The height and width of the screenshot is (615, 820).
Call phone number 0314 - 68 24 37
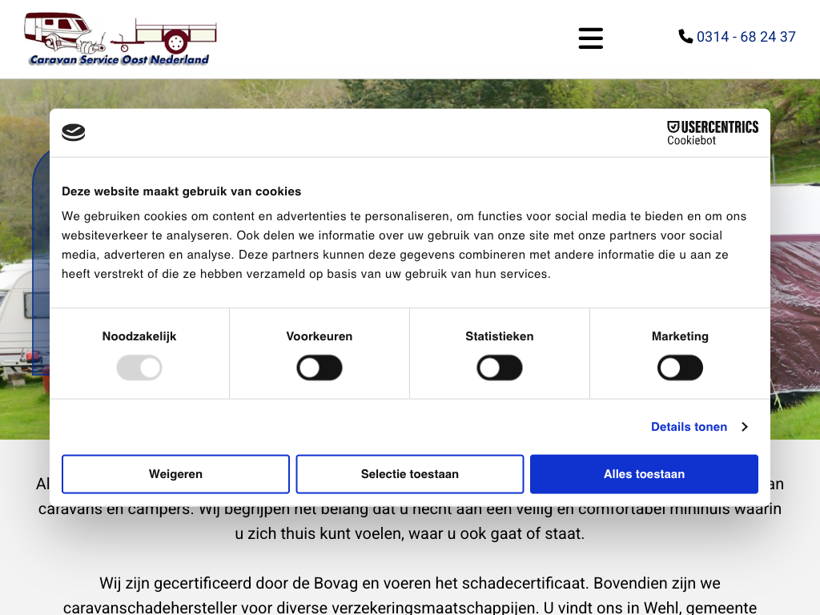pyautogui.click(x=746, y=37)
